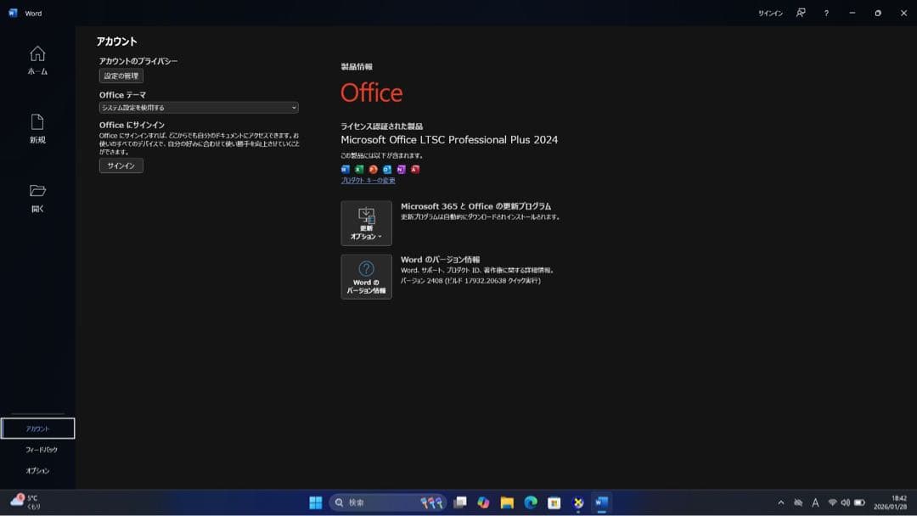Click the Access icon in the apps row

coord(415,169)
